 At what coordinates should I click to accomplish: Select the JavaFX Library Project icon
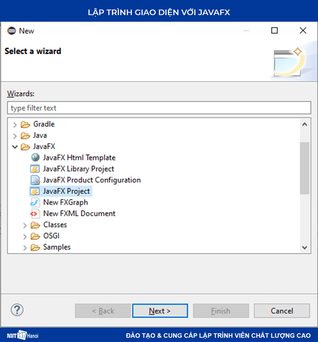tap(35, 168)
